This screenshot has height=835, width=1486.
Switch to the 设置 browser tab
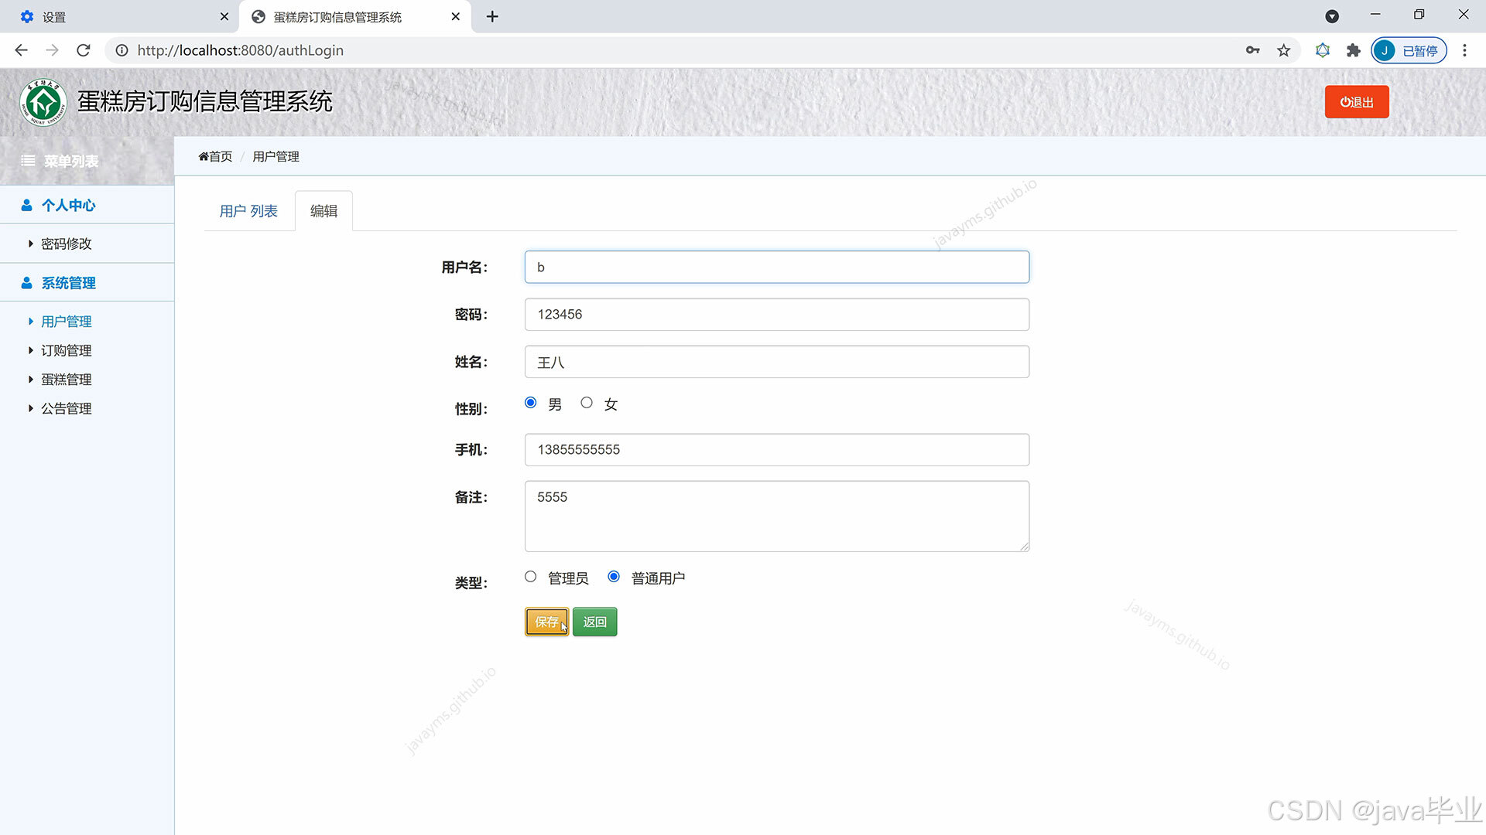click(x=120, y=16)
